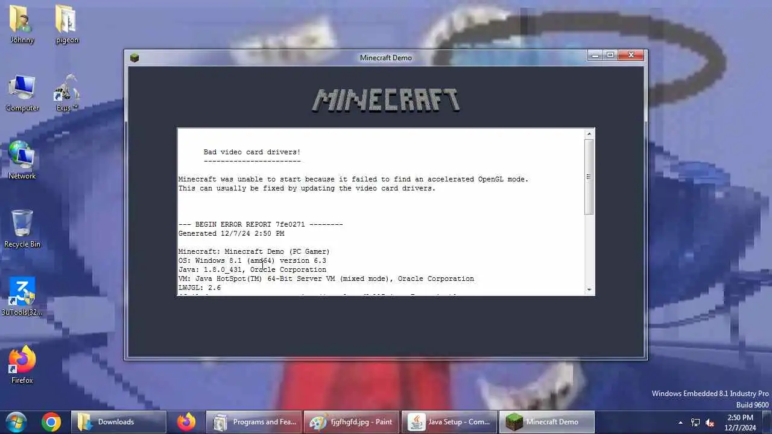This screenshot has width=772, height=434.
Task: Switch to Java Setup taskbar window
Action: 449,422
